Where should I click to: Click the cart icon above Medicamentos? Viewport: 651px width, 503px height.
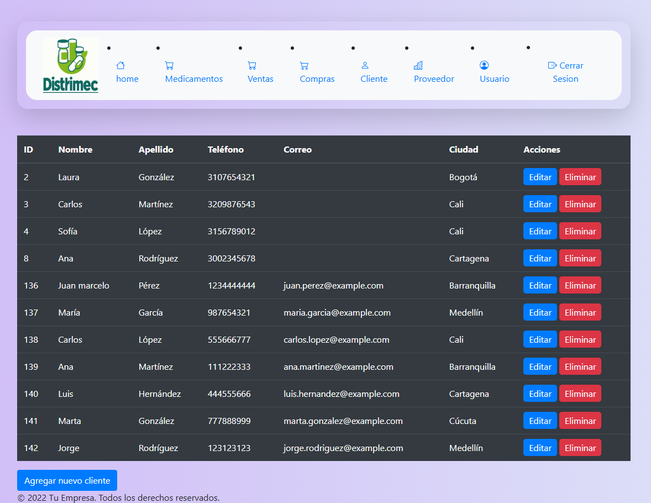(x=170, y=65)
